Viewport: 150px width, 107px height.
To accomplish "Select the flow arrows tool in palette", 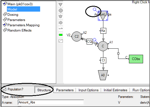I will click(60, 28).
